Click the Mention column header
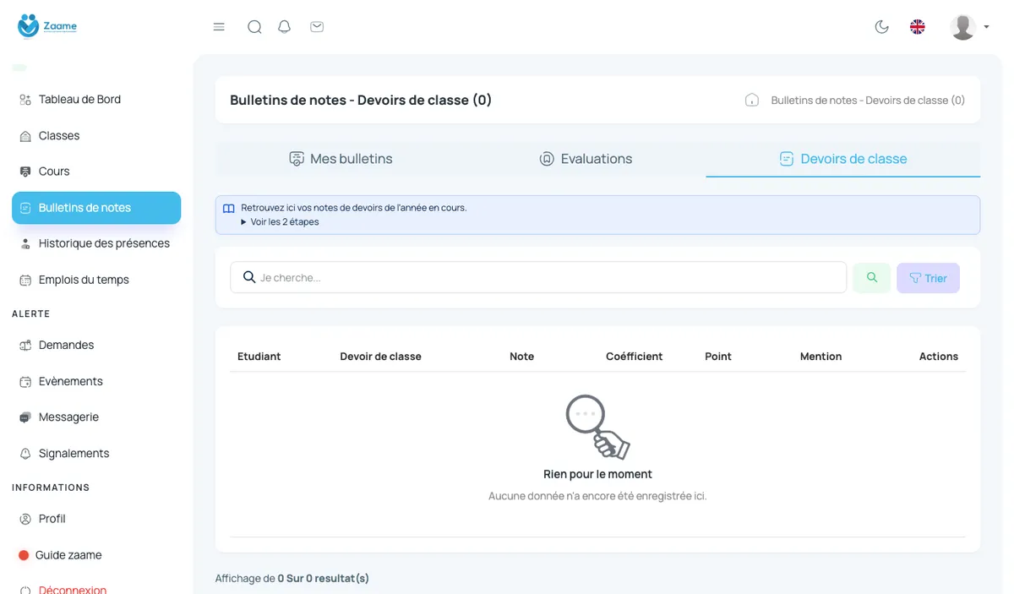Image resolution: width=1014 pixels, height=594 pixels. (x=821, y=357)
